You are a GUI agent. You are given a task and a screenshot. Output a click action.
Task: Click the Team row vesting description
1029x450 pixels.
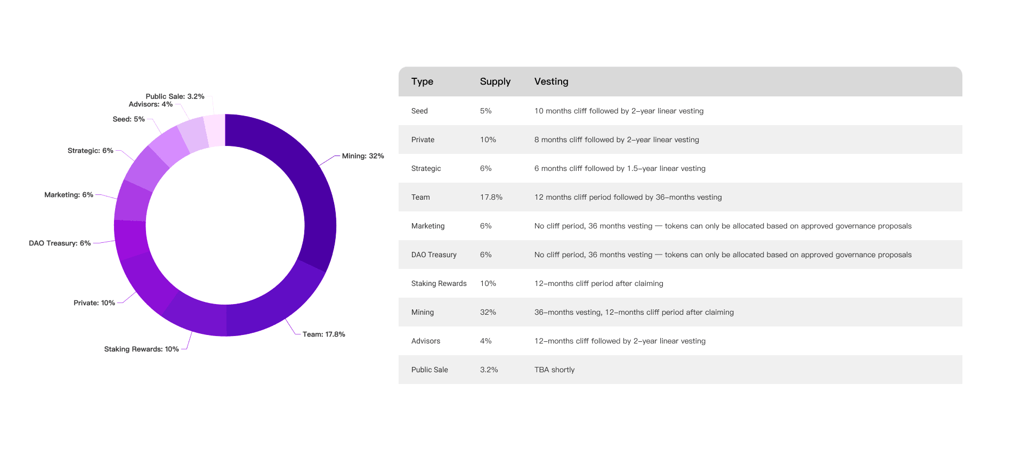click(628, 197)
